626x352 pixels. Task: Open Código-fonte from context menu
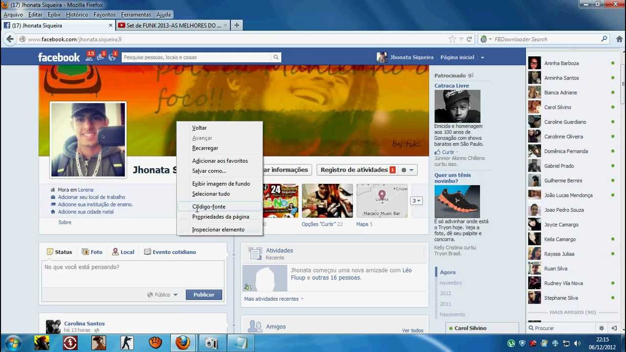coord(220,207)
